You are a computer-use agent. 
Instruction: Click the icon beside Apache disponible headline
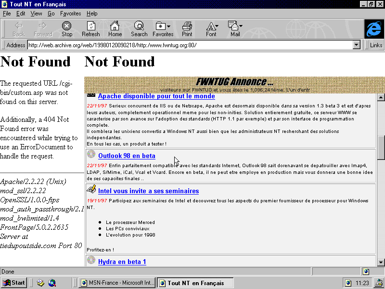coord(91,95)
